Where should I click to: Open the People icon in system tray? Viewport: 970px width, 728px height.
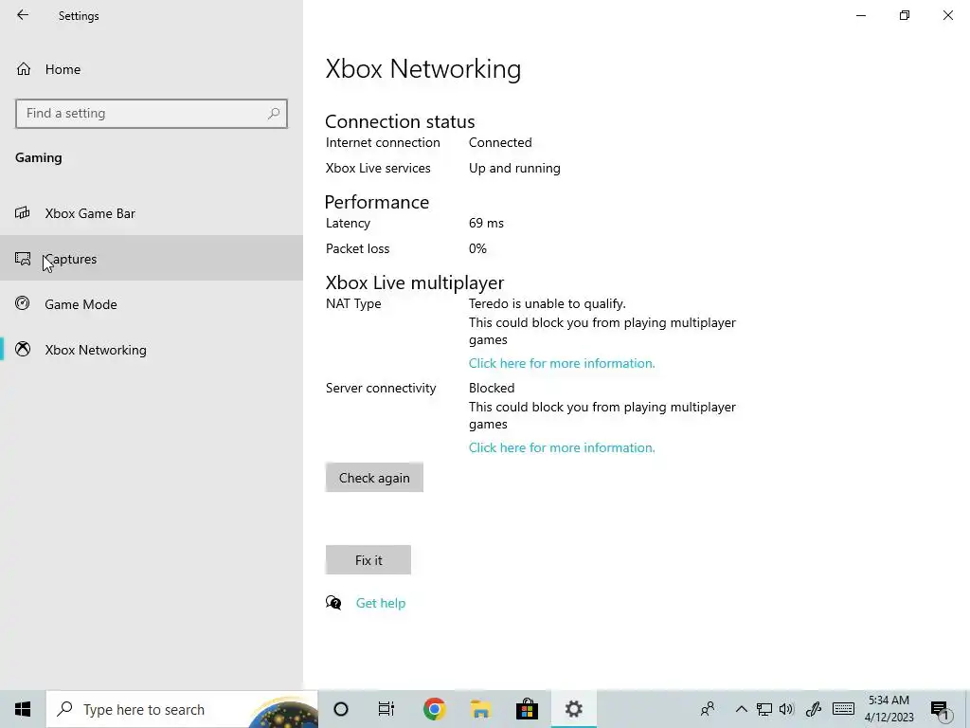[x=708, y=709]
